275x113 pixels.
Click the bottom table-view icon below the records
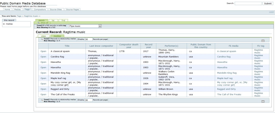pos(263,101)
